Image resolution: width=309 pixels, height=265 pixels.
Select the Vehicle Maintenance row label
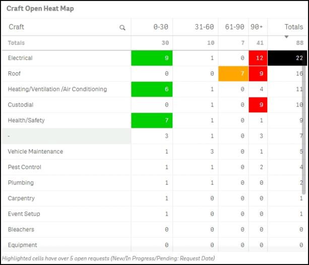point(35,151)
